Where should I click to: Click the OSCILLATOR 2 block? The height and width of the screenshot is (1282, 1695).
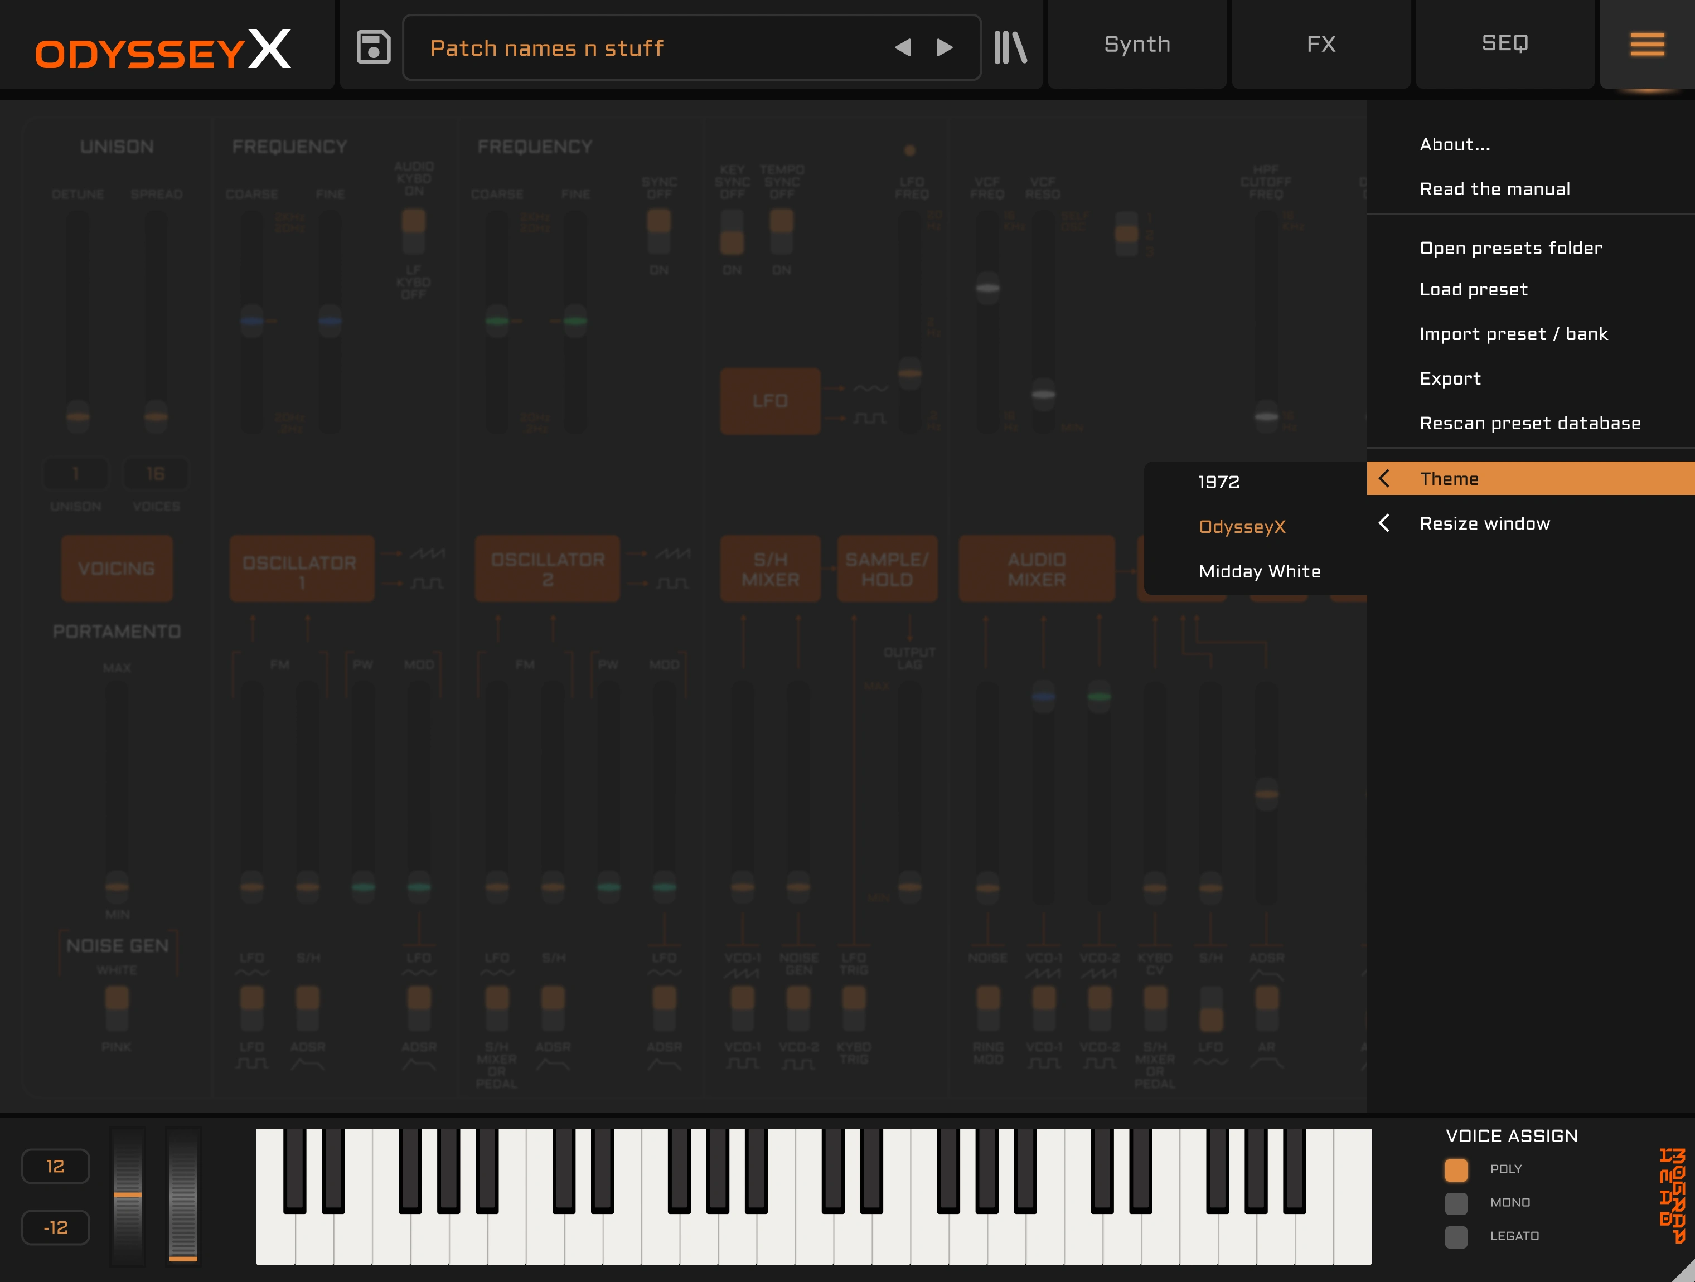pos(547,568)
